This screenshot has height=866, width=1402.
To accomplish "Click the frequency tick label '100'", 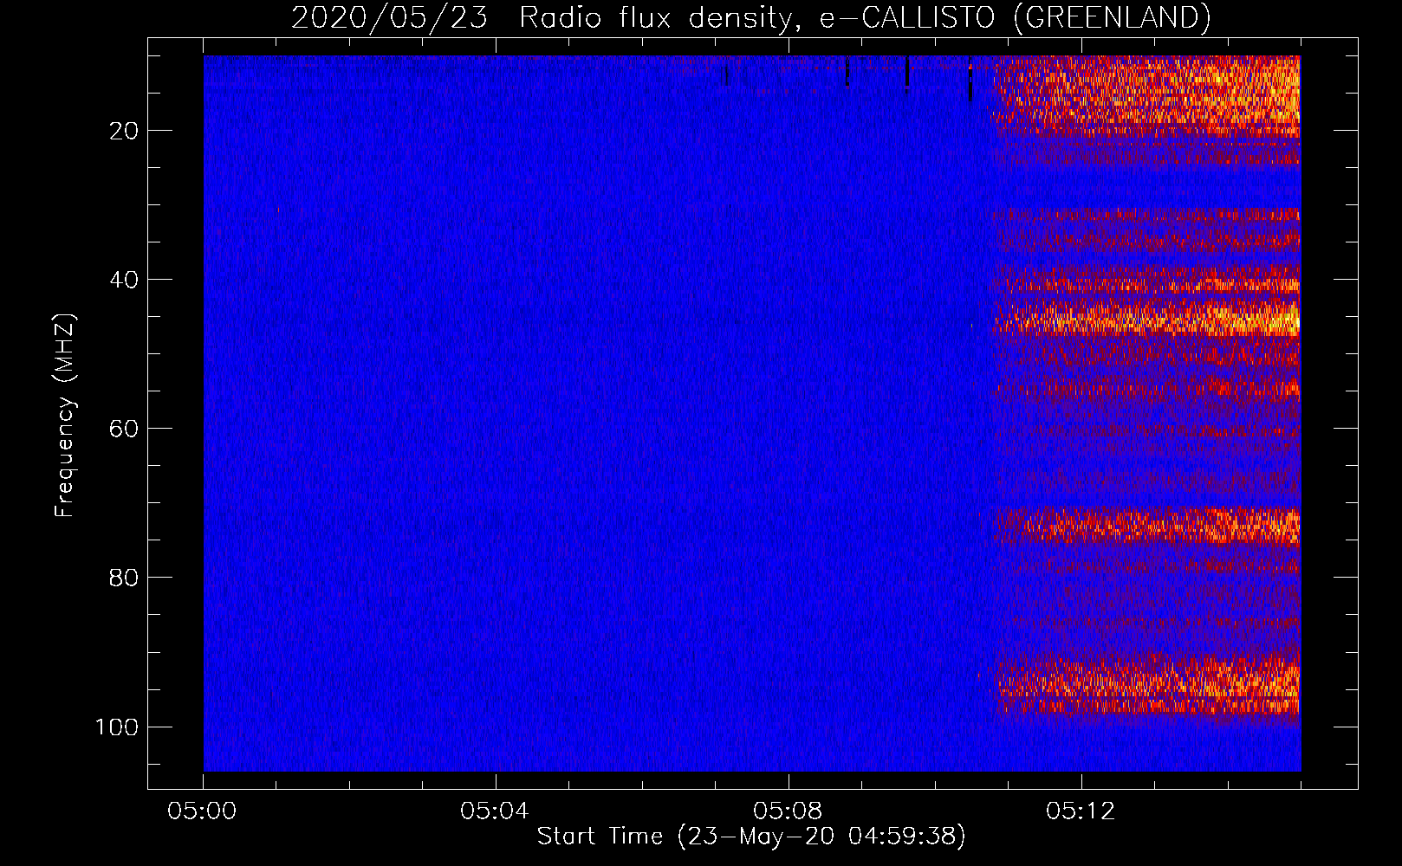I will (x=117, y=727).
